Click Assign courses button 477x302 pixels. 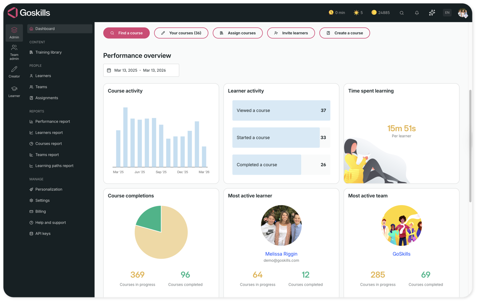click(x=237, y=33)
